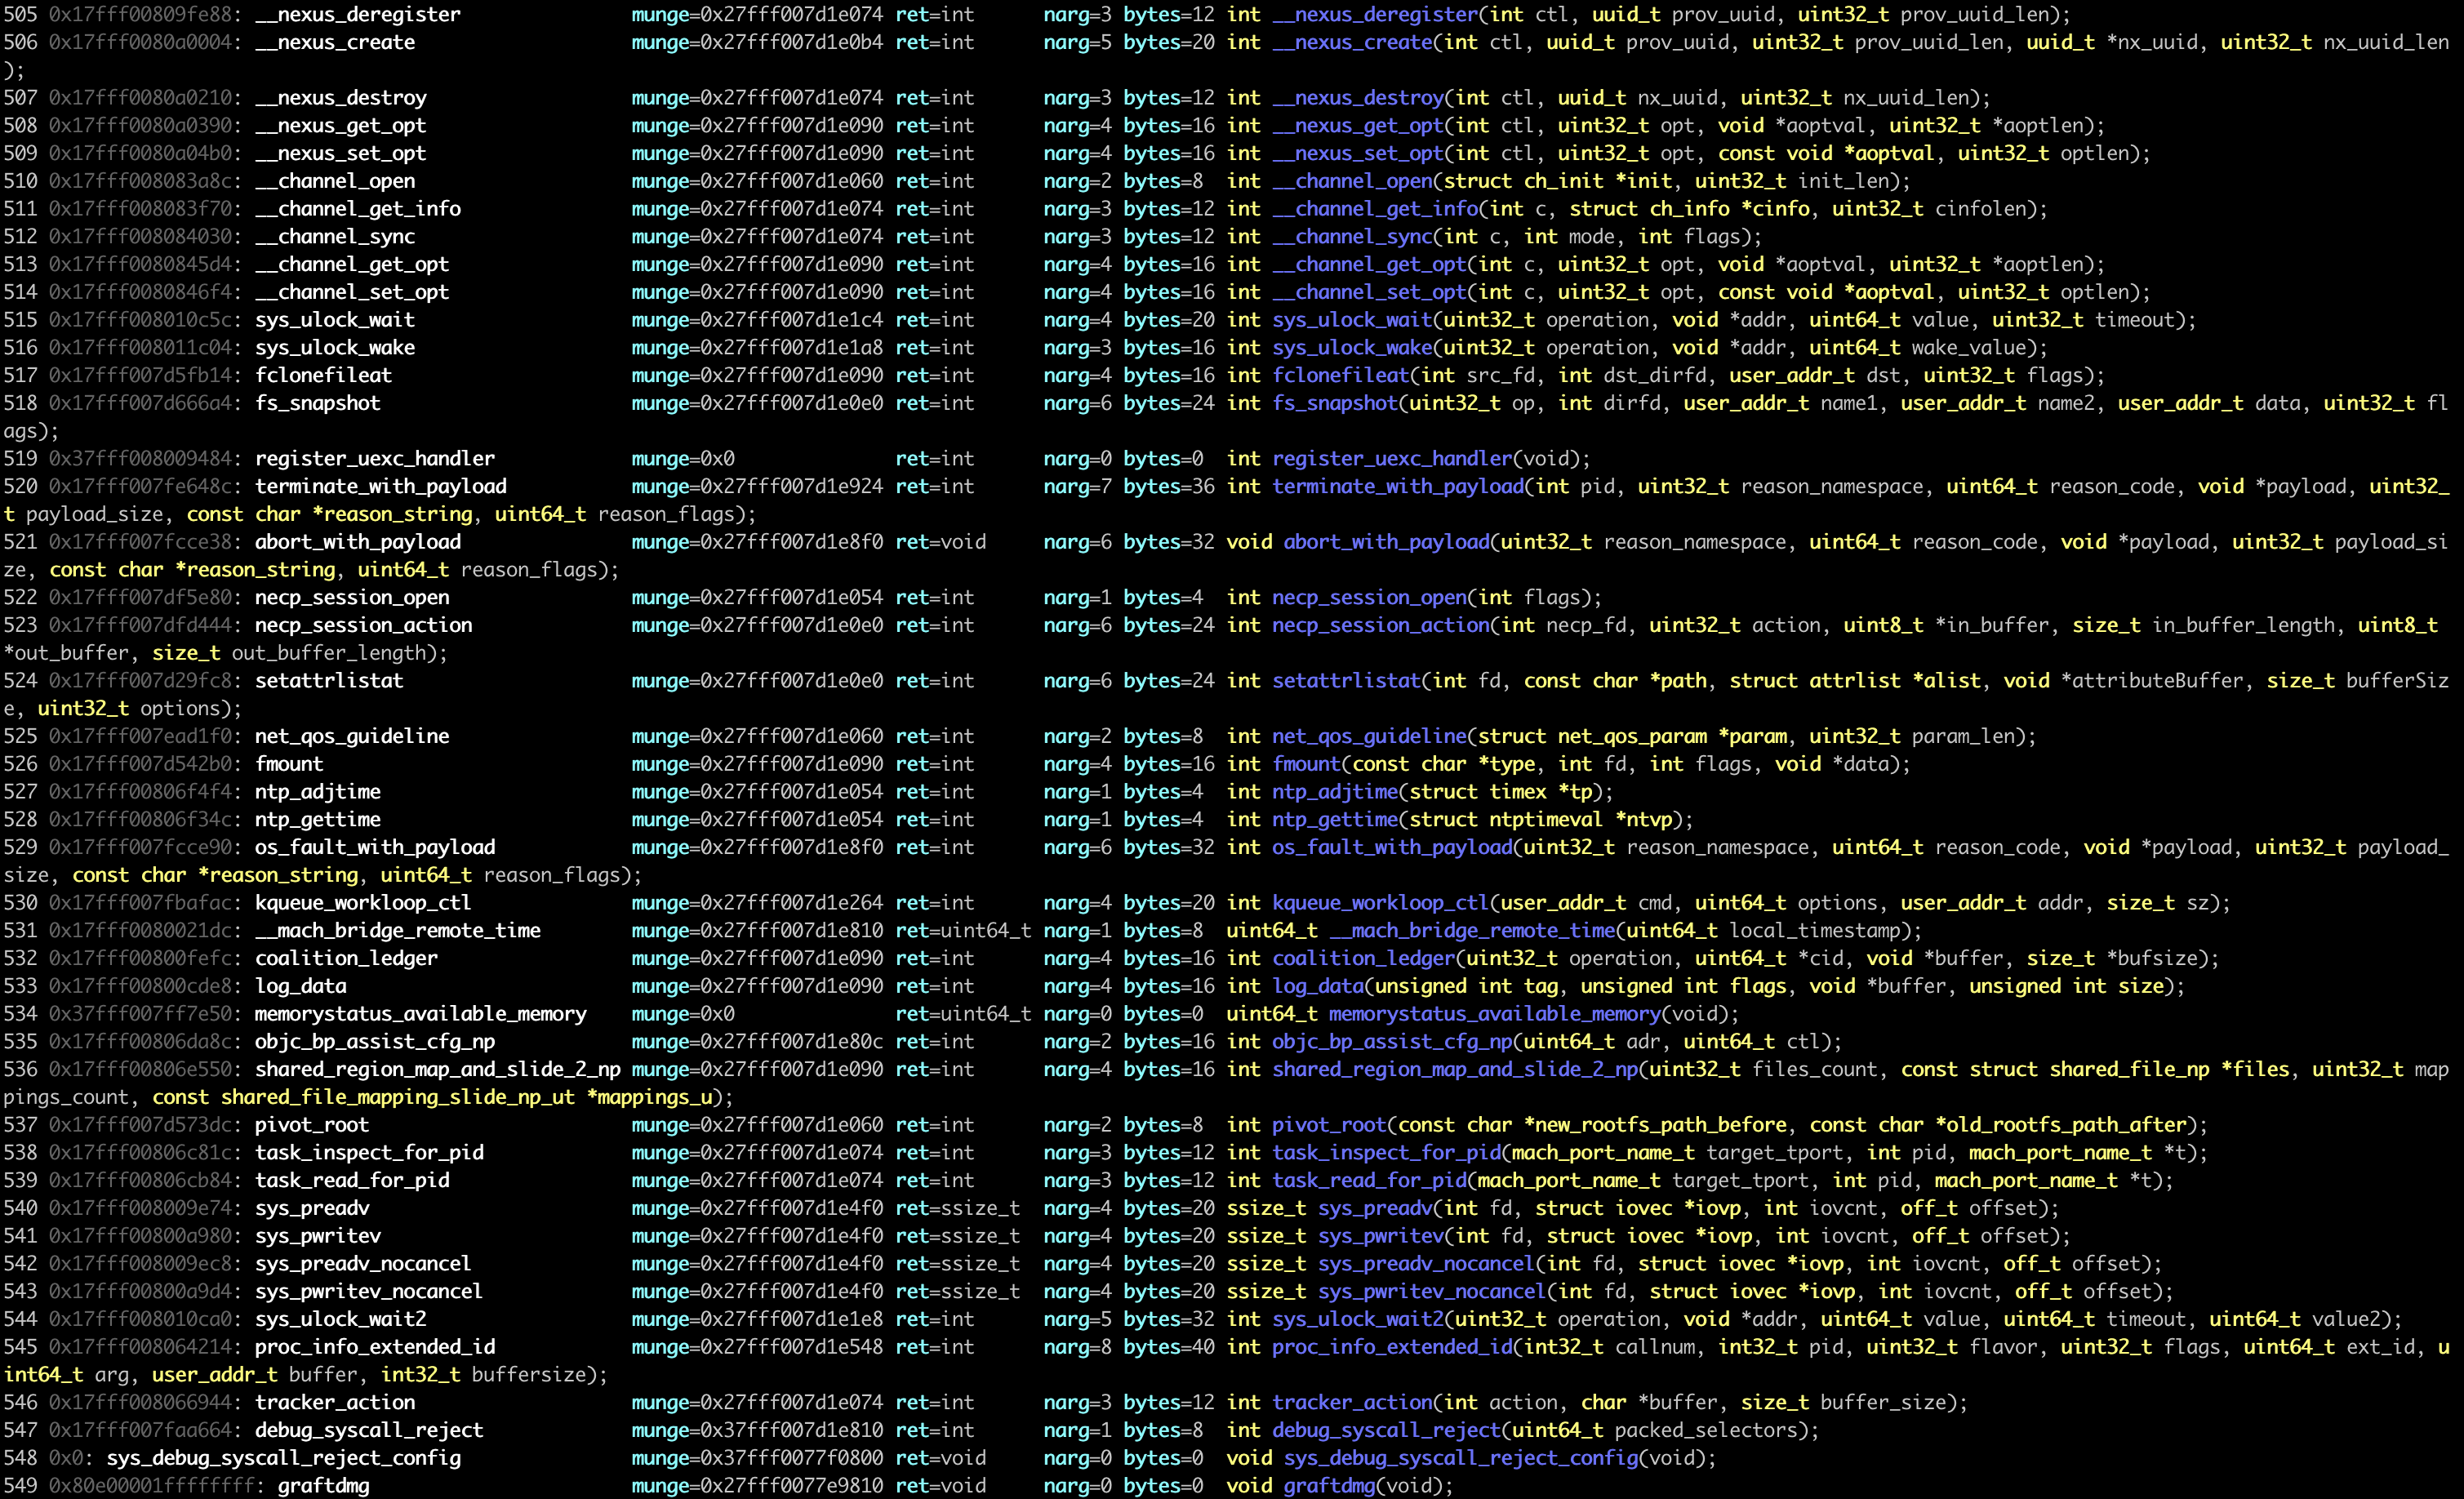
Task: Click the fmount syscall name on line 526
Action: (x=289, y=764)
